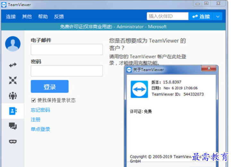Open the user profile avatar icon
This screenshot has height=167, width=231.
[x=13, y=44]
